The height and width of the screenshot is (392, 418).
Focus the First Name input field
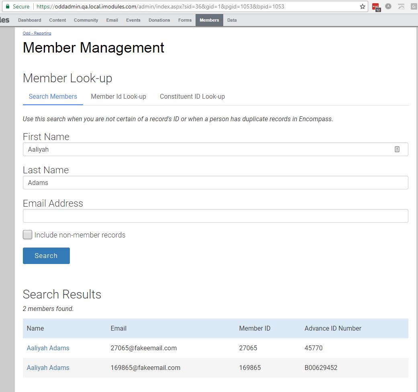pos(215,149)
